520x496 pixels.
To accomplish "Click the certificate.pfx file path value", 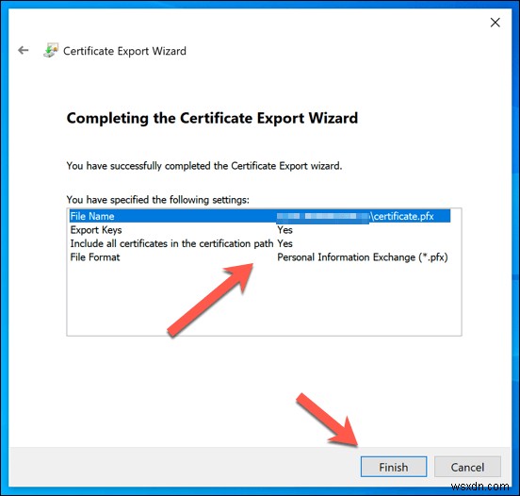I will (355, 216).
